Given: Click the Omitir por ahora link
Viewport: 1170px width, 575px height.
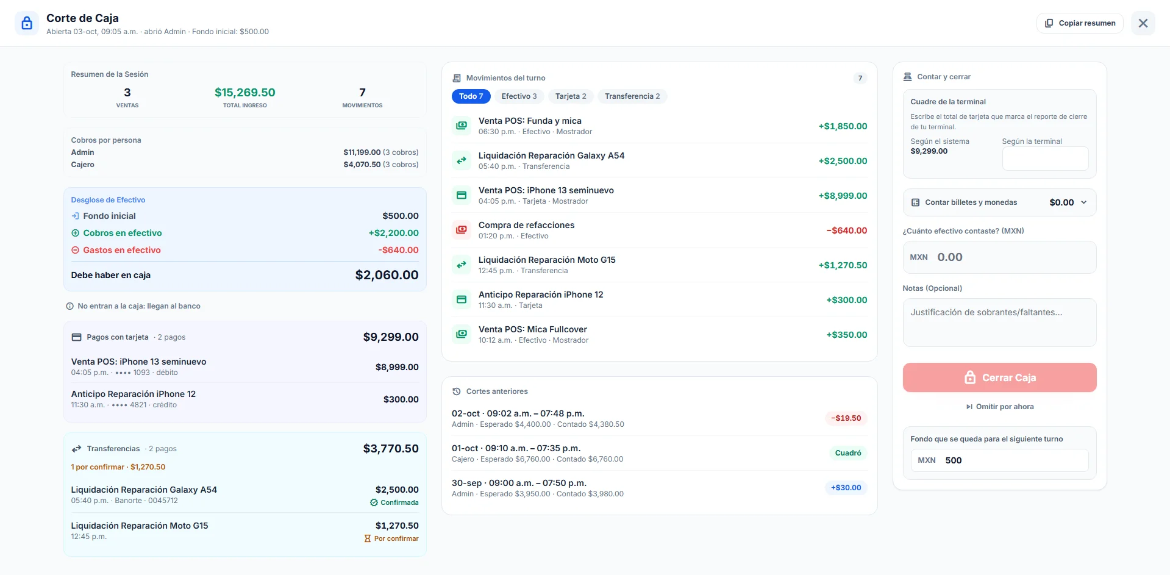Looking at the screenshot, I should (x=999, y=407).
